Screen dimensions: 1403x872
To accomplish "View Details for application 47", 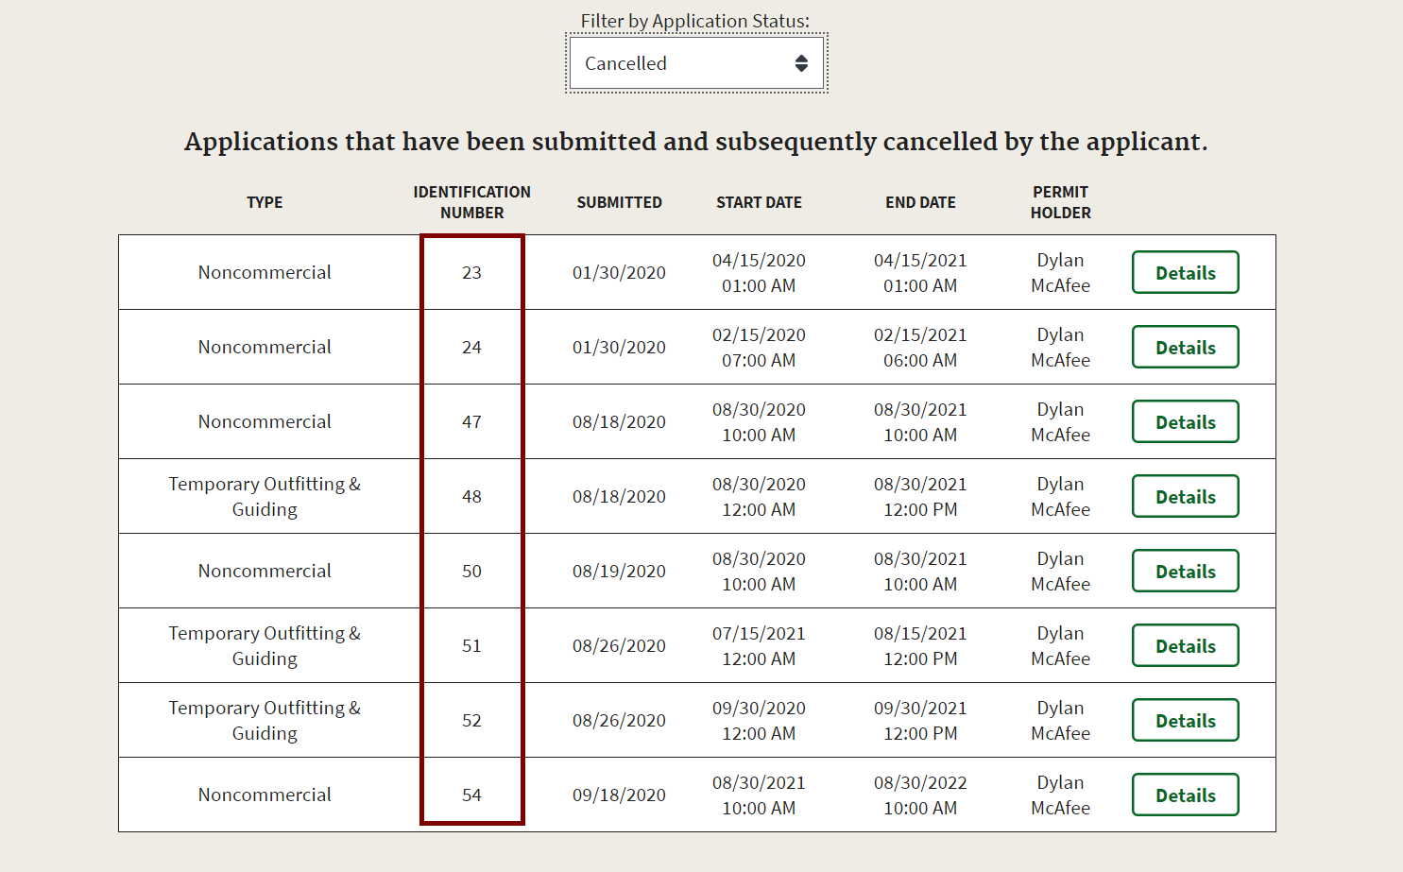I will click(1185, 421).
